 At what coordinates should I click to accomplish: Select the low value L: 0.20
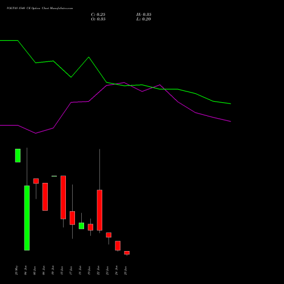click(x=144, y=19)
